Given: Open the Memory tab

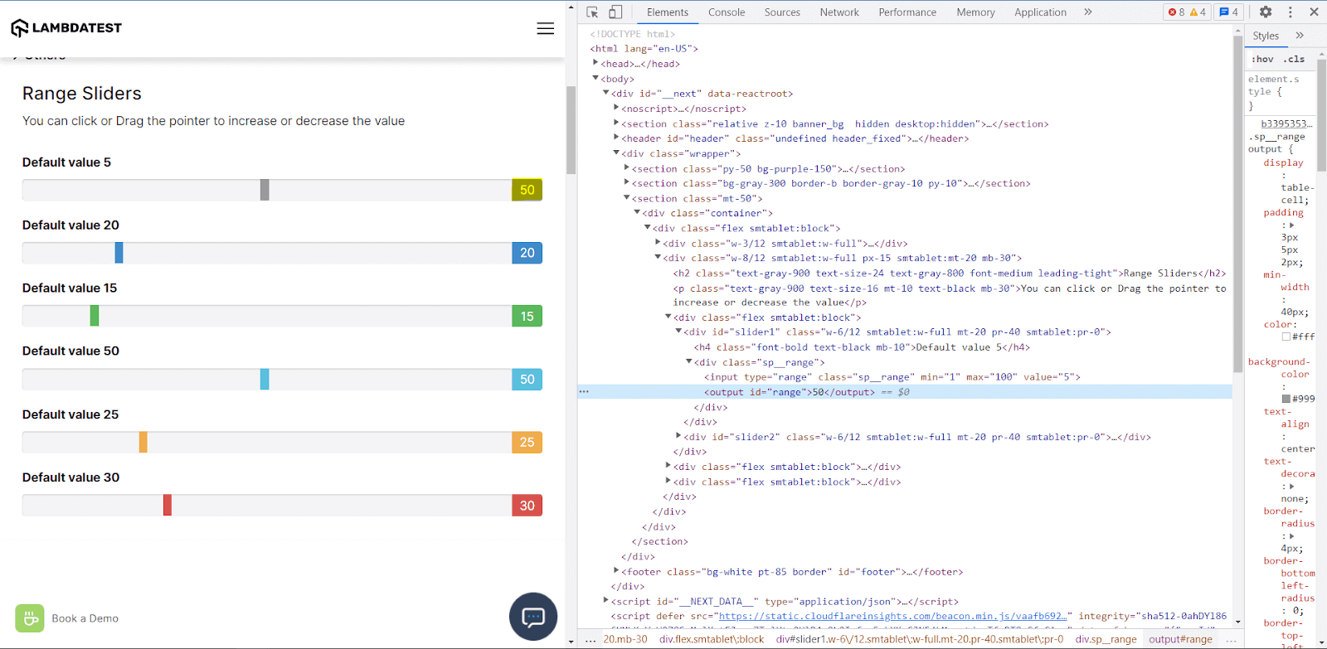Looking at the screenshot, I should tap(975, 12).
